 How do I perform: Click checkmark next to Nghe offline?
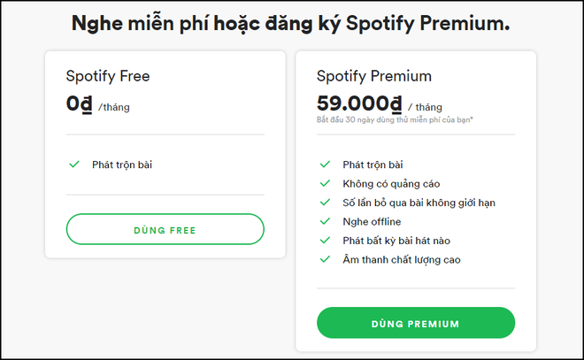[x=325, y=221]
